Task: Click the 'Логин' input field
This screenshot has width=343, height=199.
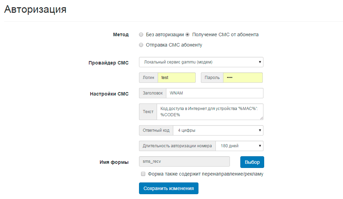Action: click(x=176, y=78)
